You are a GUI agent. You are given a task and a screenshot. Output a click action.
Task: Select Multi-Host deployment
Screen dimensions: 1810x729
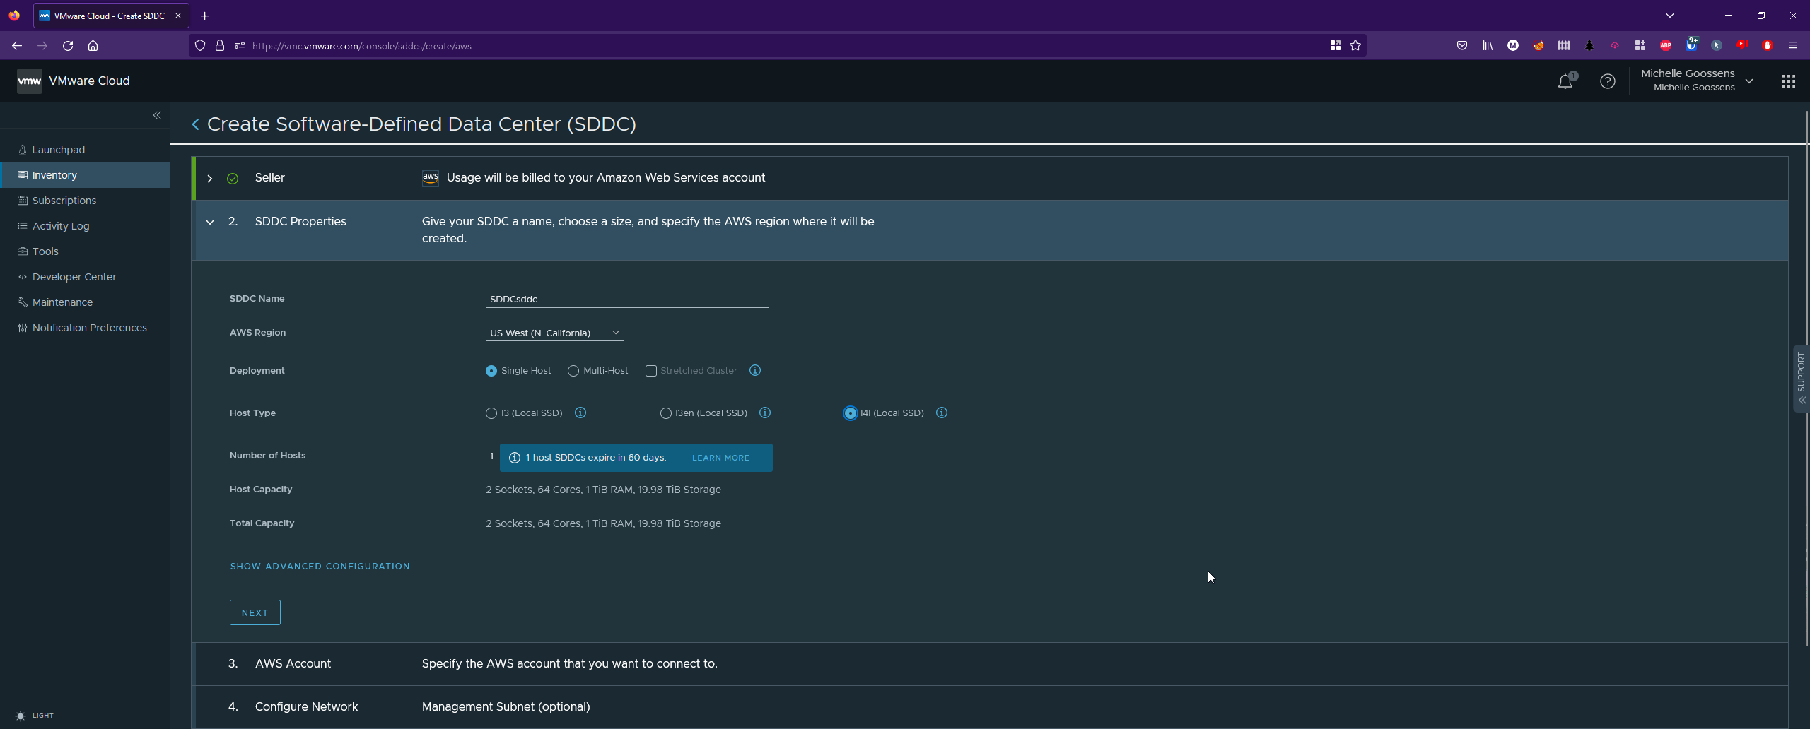573,371
